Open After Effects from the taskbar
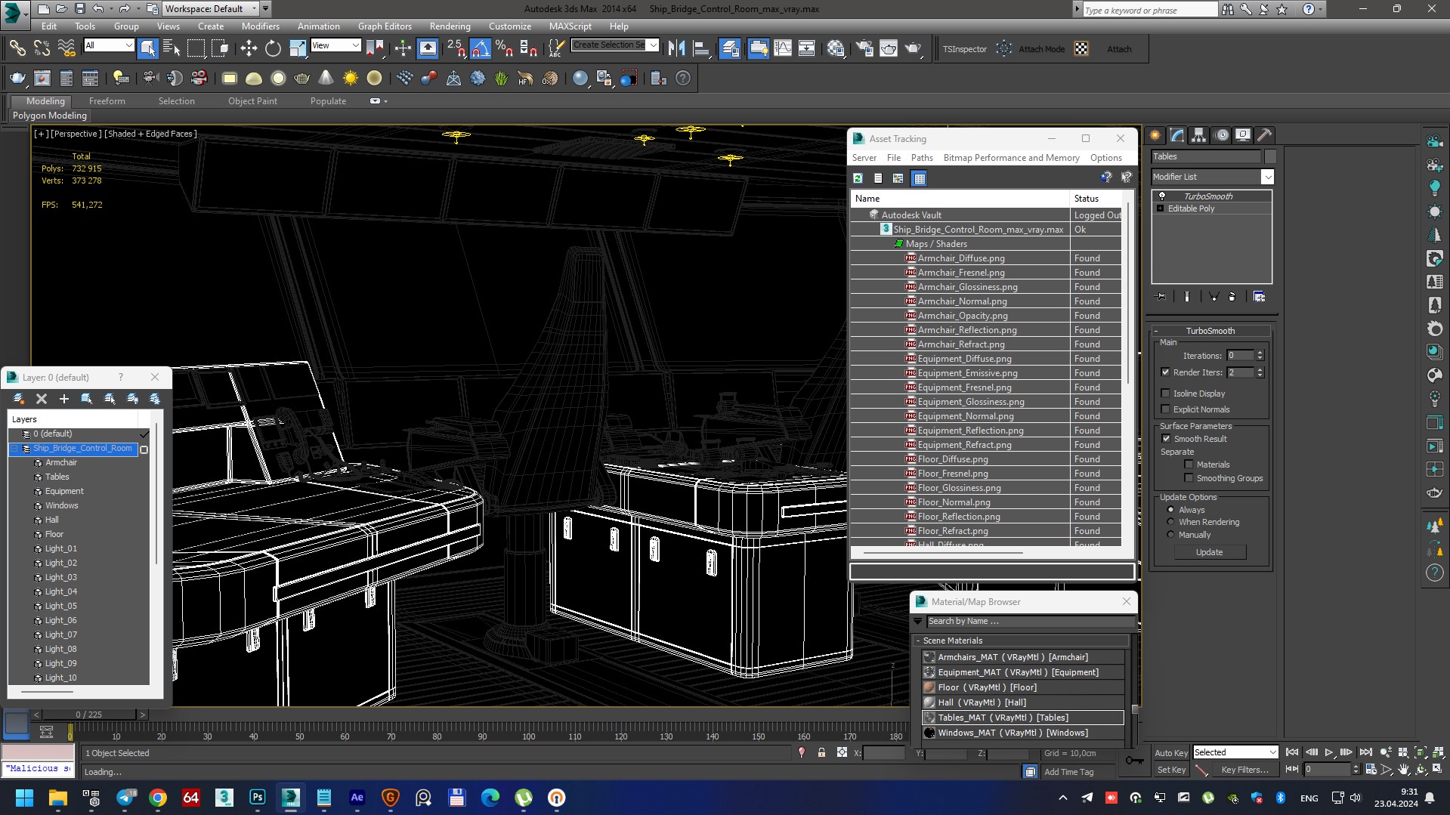 click(357, 798)
